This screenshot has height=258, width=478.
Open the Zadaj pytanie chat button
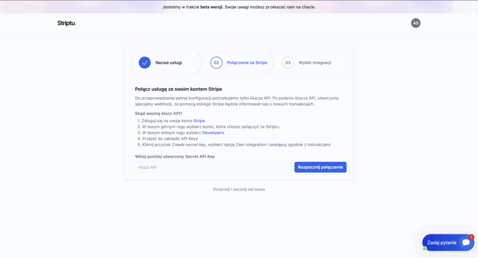(448, 243)
